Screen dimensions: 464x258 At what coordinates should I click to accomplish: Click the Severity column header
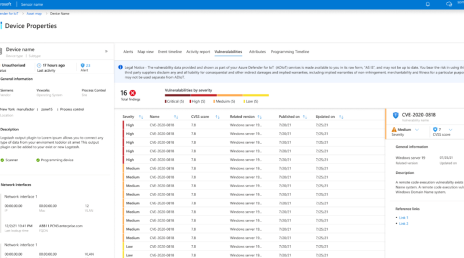[x=128, y=117]
